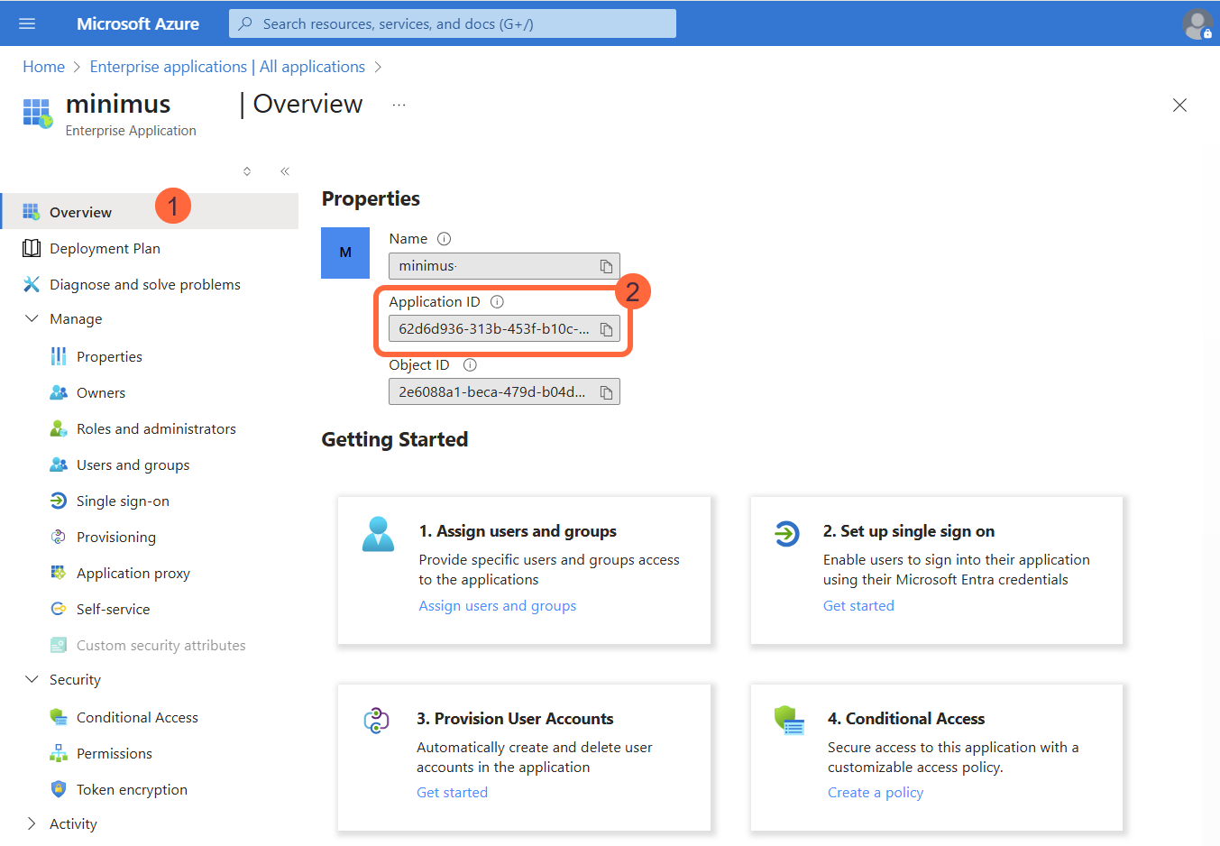Open the Azure portal hamburger menu
The width and height of the screenshot is (1220, 846).
point(26,23)
